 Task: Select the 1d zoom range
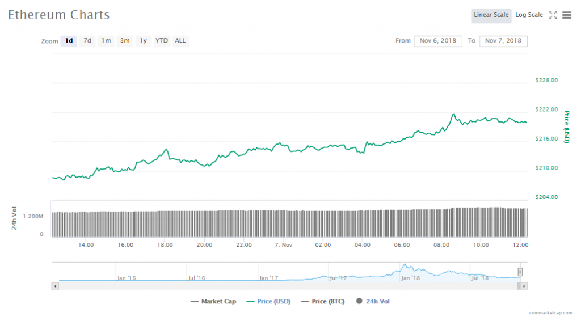(x=69, y=41)
